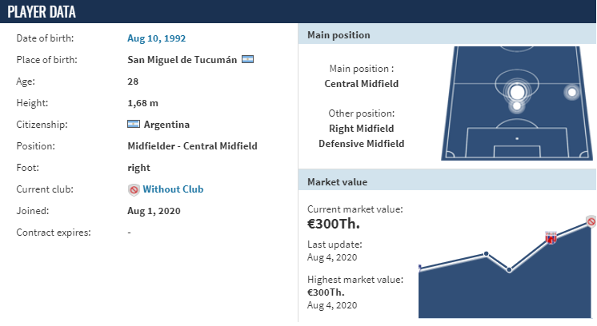Image resolution: width=597 pixels, height=326 pixels.
Task: Select the large central midfield position marker
Action: coord(517,92)
